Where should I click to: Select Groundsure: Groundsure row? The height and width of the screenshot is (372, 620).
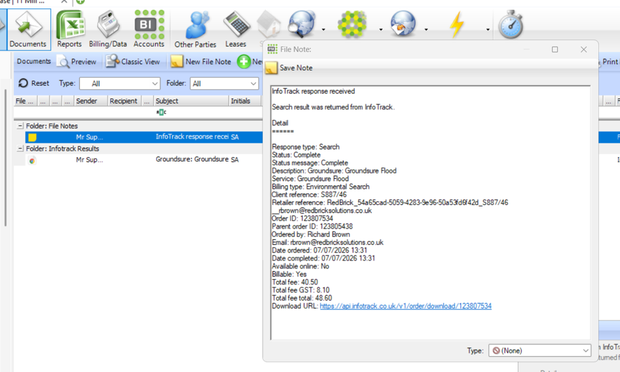tap(144, 160)
